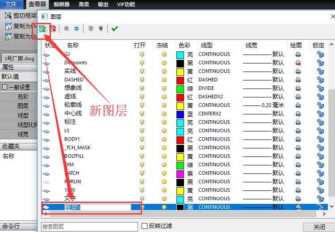Click the grey sun thaw icon in the toolbar
Viewport: 335px width, 232px height.
(x=67, y=29)
